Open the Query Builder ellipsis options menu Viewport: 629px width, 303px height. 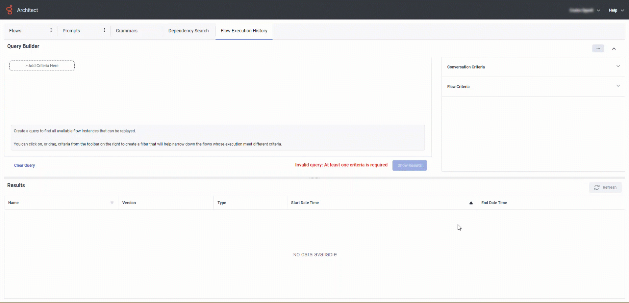click(598, 48)
